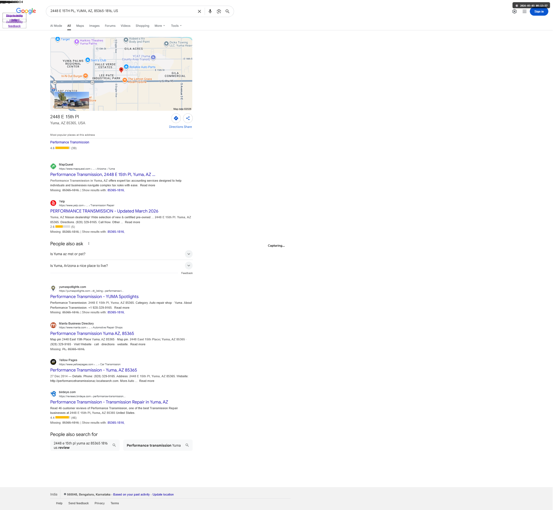Click the Sam's Club map marker
The width and height of the screenshot is (556, 510).
coord(88,60)
